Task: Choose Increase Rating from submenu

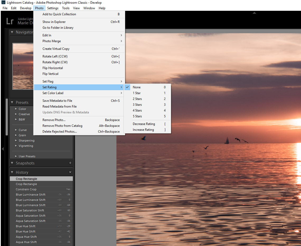Action: click(x=143, y=130)
